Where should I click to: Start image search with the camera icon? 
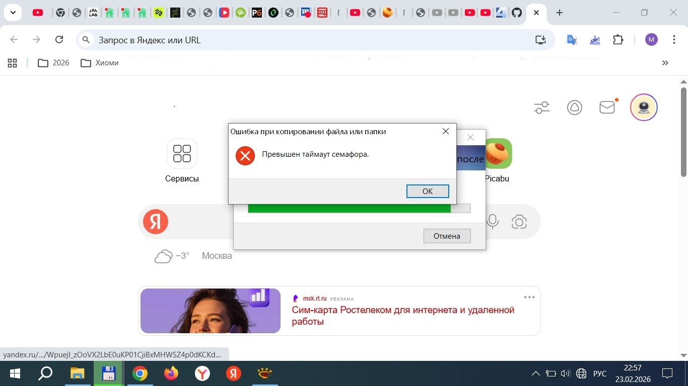pyautogui.click(x=519, y=222)
